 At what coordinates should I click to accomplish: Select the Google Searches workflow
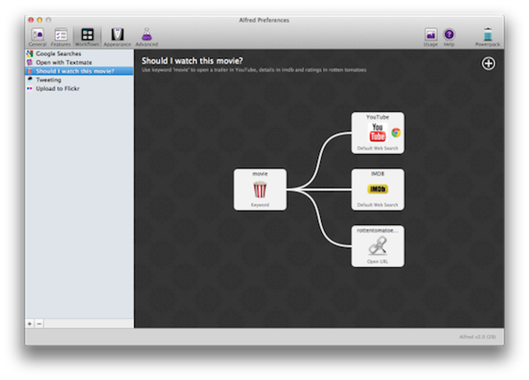coord(59,54)
